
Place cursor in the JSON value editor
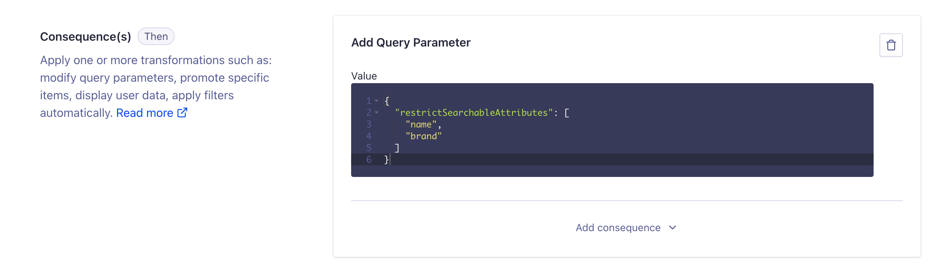click(x=612, y=130)
